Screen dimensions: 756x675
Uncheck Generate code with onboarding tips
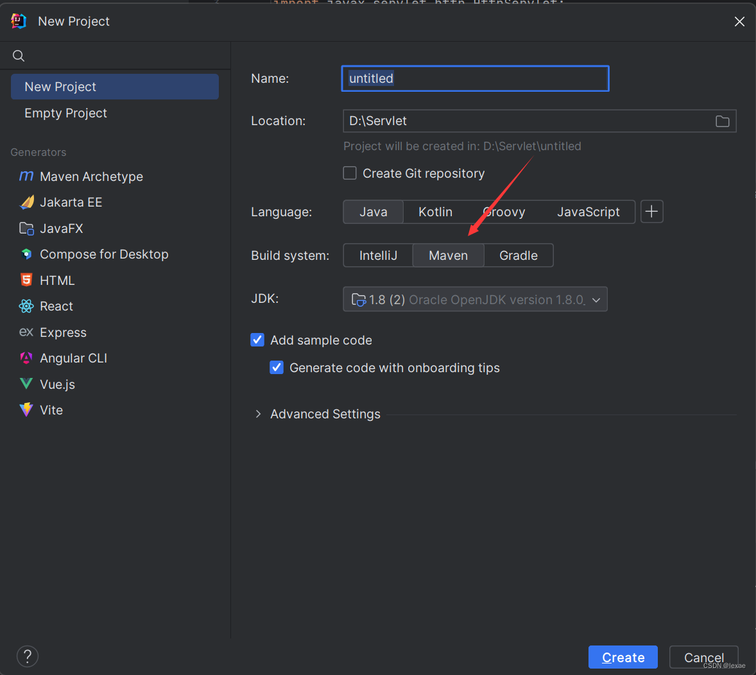277,368
